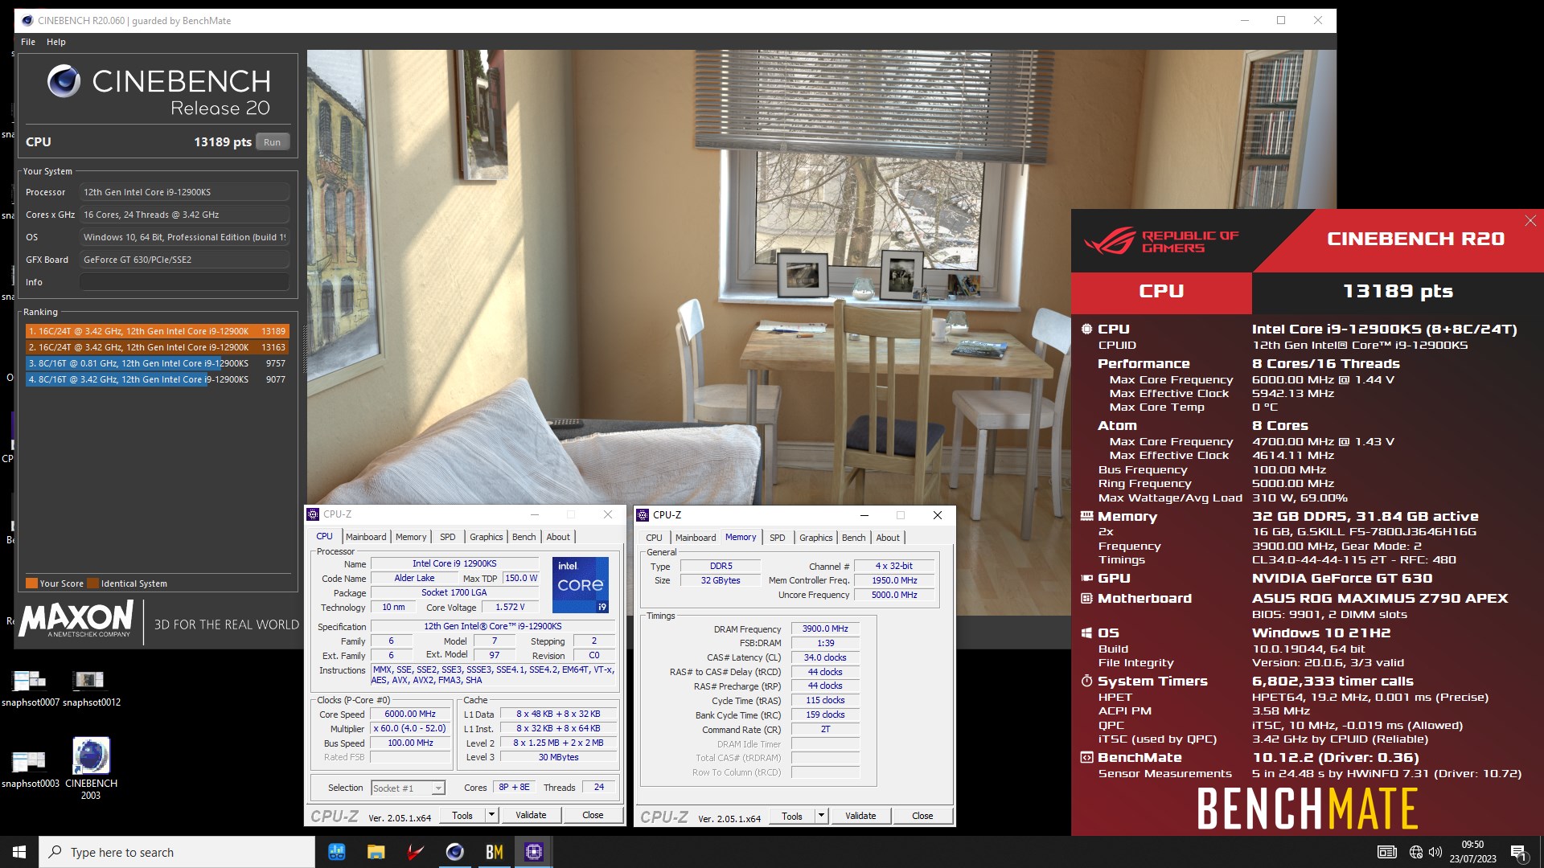Click Validate in left CPU-Z window

(x=531, y=815)
